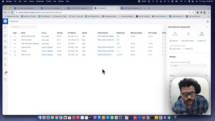The height and width of the screenshot is (121, 215).
Task: Switch to the Overview tab in device panel
Action: click(x=175, y=34)
